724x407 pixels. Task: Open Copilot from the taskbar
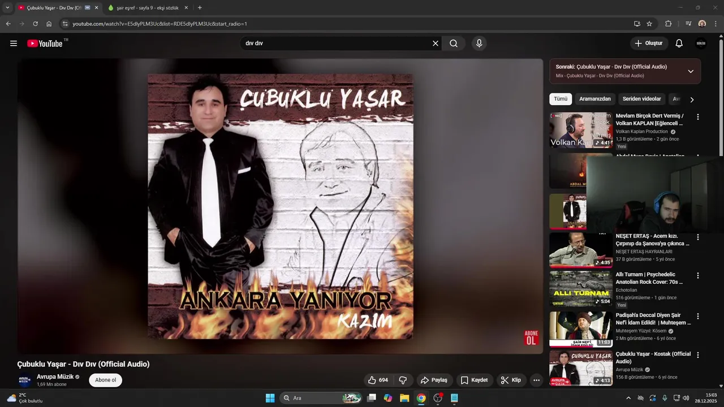click(388, 398)
